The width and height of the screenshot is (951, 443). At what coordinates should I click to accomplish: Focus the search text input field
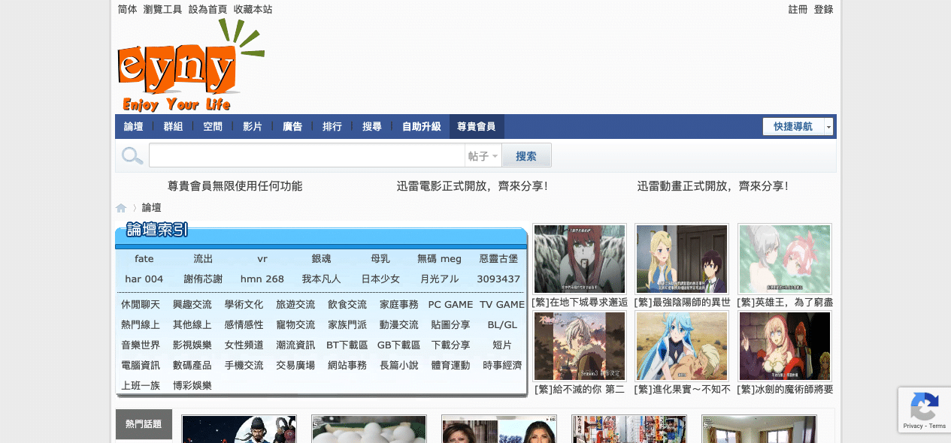[x=307, y=156]
